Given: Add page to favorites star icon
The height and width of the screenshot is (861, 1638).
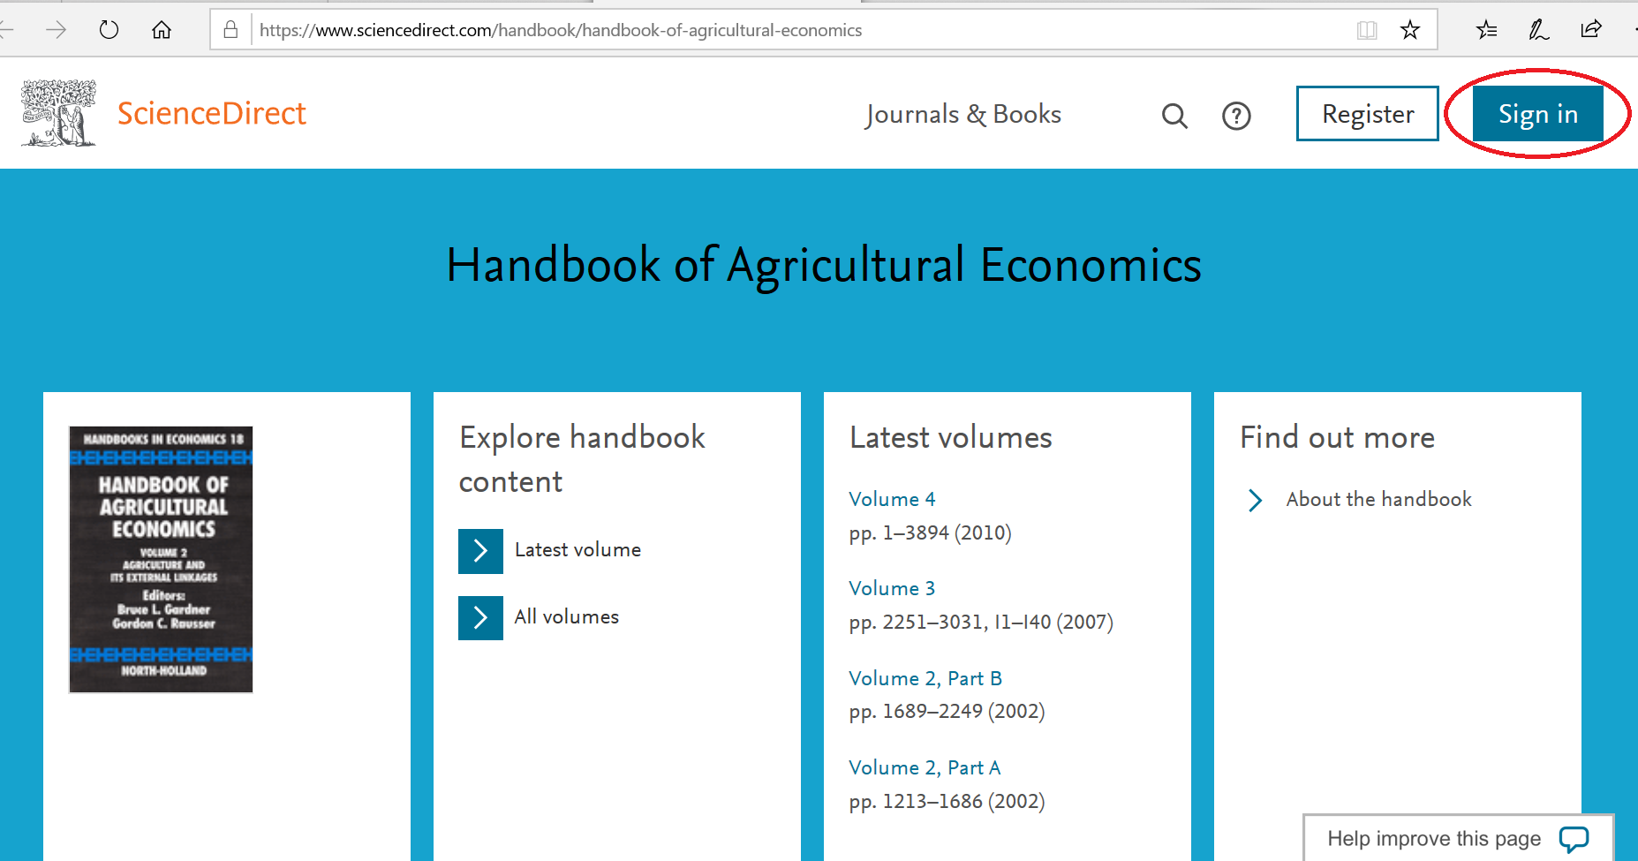Looking at the screenshot, I should coord(1410,30).
